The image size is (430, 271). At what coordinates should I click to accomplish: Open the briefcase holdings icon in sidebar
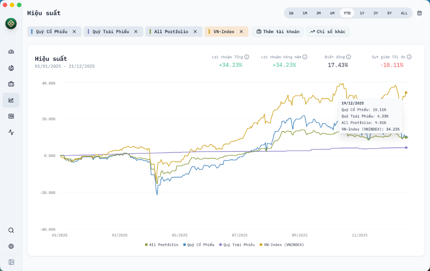pos(11,84)
